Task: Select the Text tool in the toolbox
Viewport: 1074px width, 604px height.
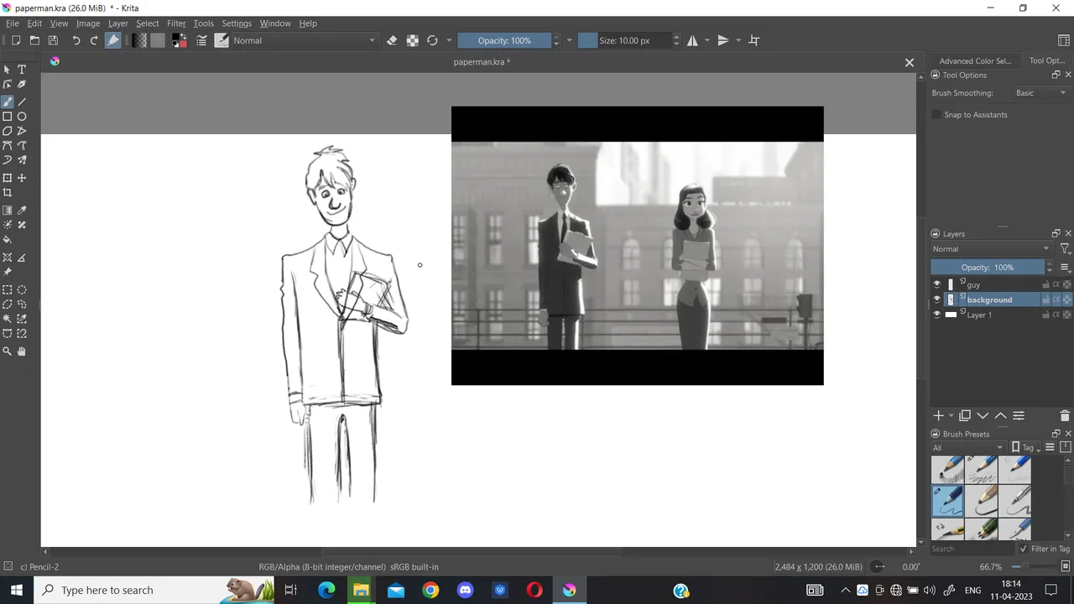Action: coord(22,70)
